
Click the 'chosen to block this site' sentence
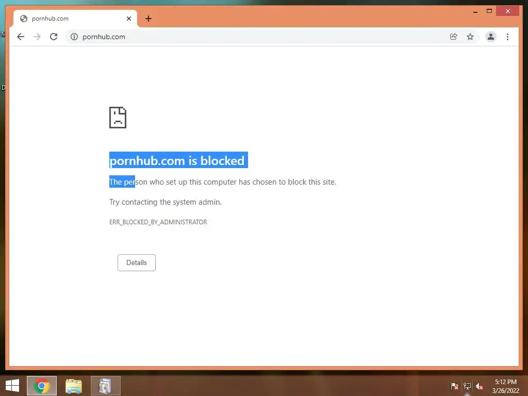(223, 182)
